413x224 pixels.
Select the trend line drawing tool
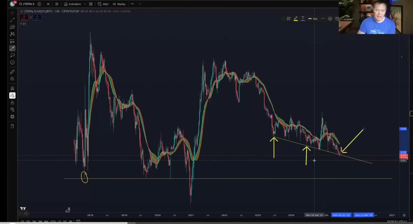point(12,20)
